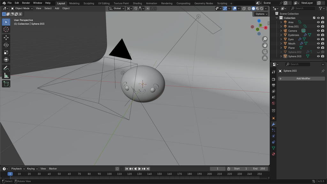This screenshot has height=184, width=327.
Task: Click frame 100 on the timeline
Action: (109, 174)
